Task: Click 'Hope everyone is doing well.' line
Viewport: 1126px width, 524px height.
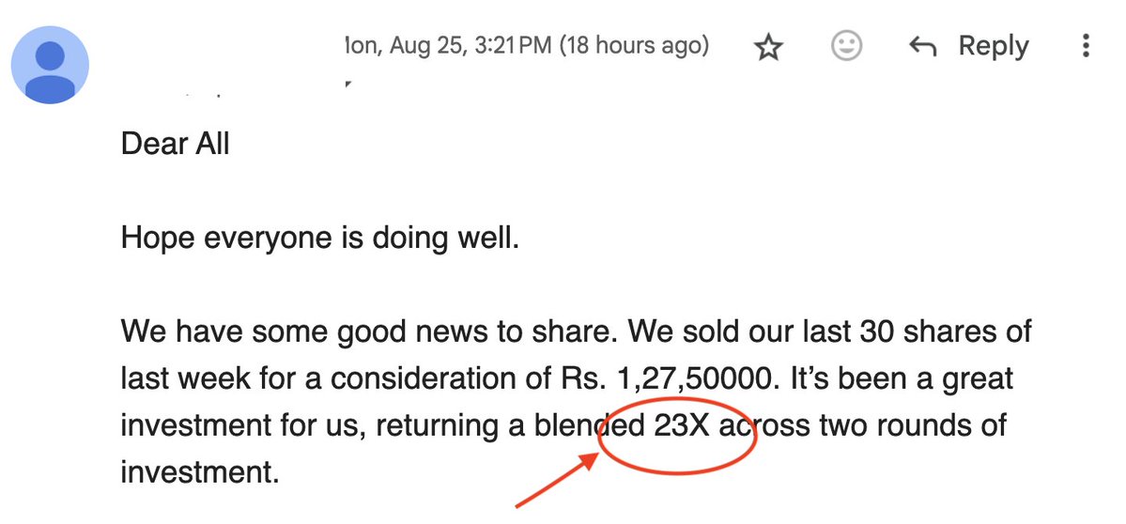Action: click(319, 237)
